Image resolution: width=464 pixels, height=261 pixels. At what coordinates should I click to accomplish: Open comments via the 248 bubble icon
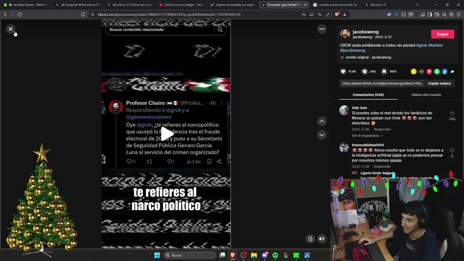point(365,71)
